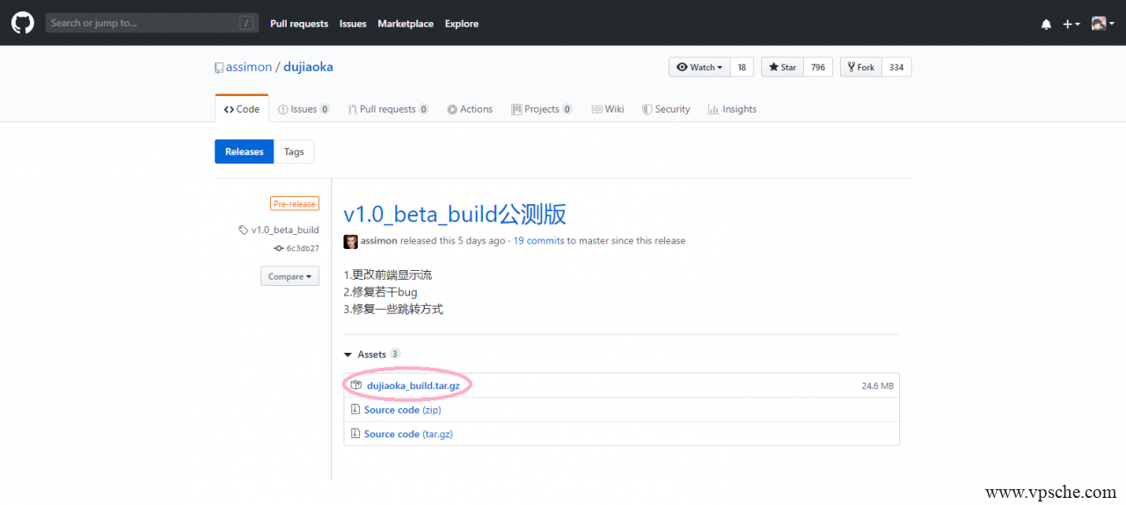Open the 6c3db27 commit link

coord(303,248)
